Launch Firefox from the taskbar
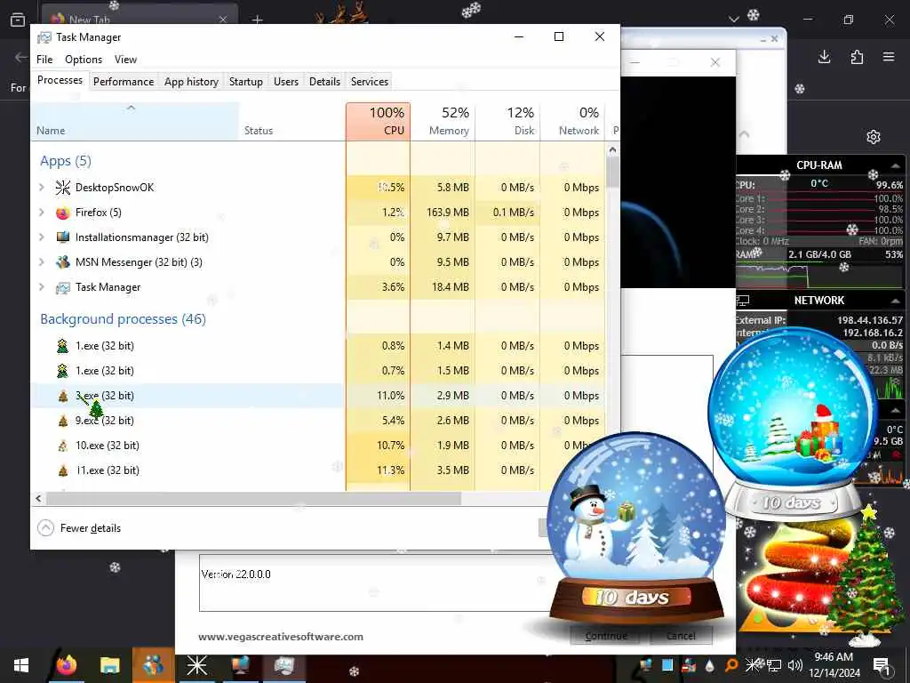The width and height of the screenshot is (910, 683). [x=67, y=665]
